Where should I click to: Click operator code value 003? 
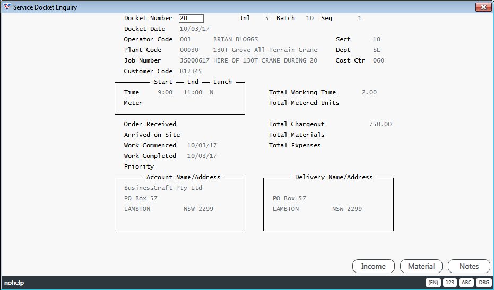(x=185, y=39)
